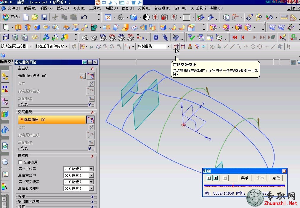Open the GC 工具箱 menu
Viewport: 300px width, 208px height.
click(x=198, y=8)
